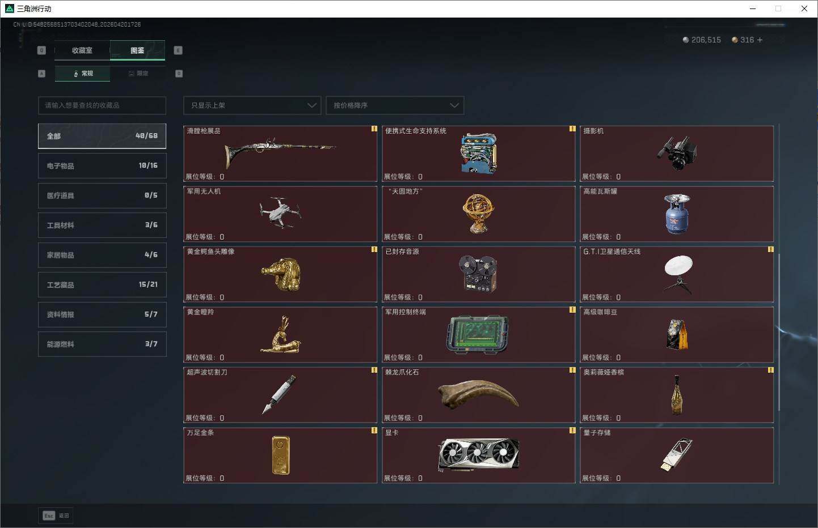Select the 滑膛枪展品 musket item image

(x=280, y=153)
